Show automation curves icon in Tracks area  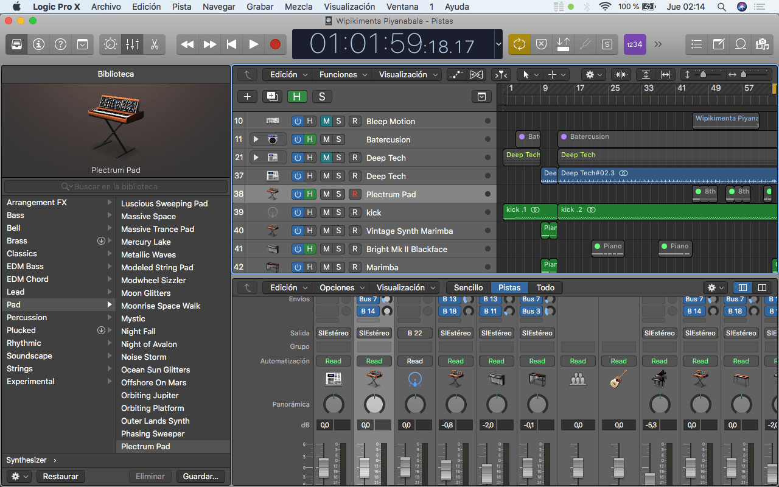coord(456,74)
